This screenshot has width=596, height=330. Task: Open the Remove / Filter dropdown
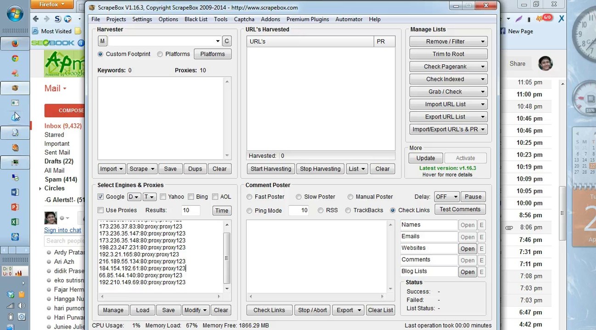point(448,41)
